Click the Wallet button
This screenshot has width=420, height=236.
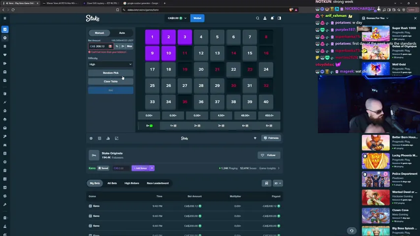pyautogui.click(x=197, y=18)
